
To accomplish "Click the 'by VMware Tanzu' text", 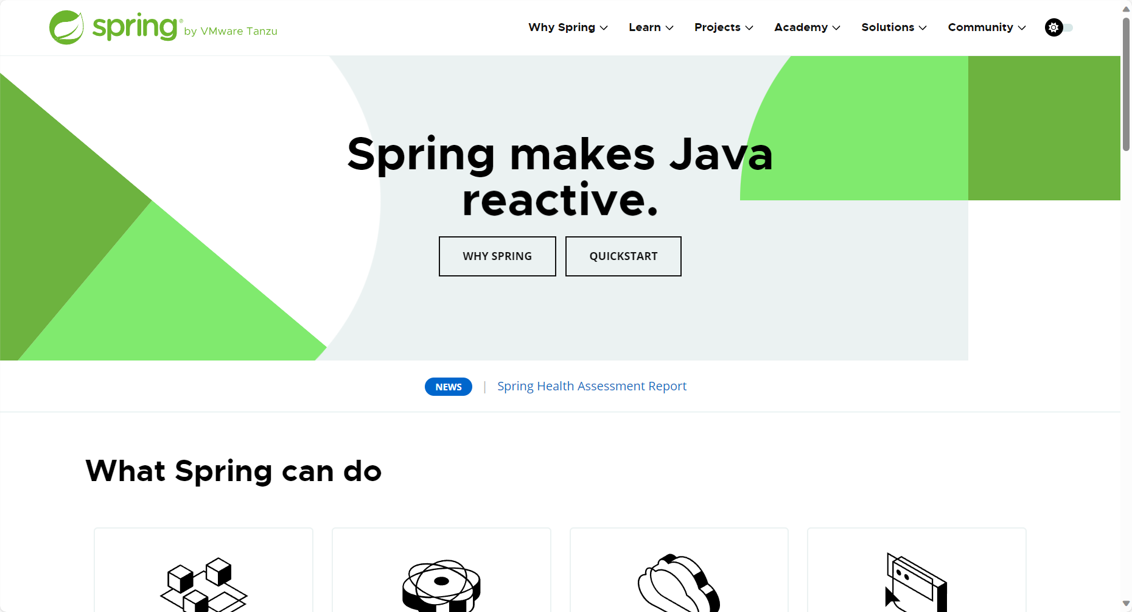I will 231,31.
